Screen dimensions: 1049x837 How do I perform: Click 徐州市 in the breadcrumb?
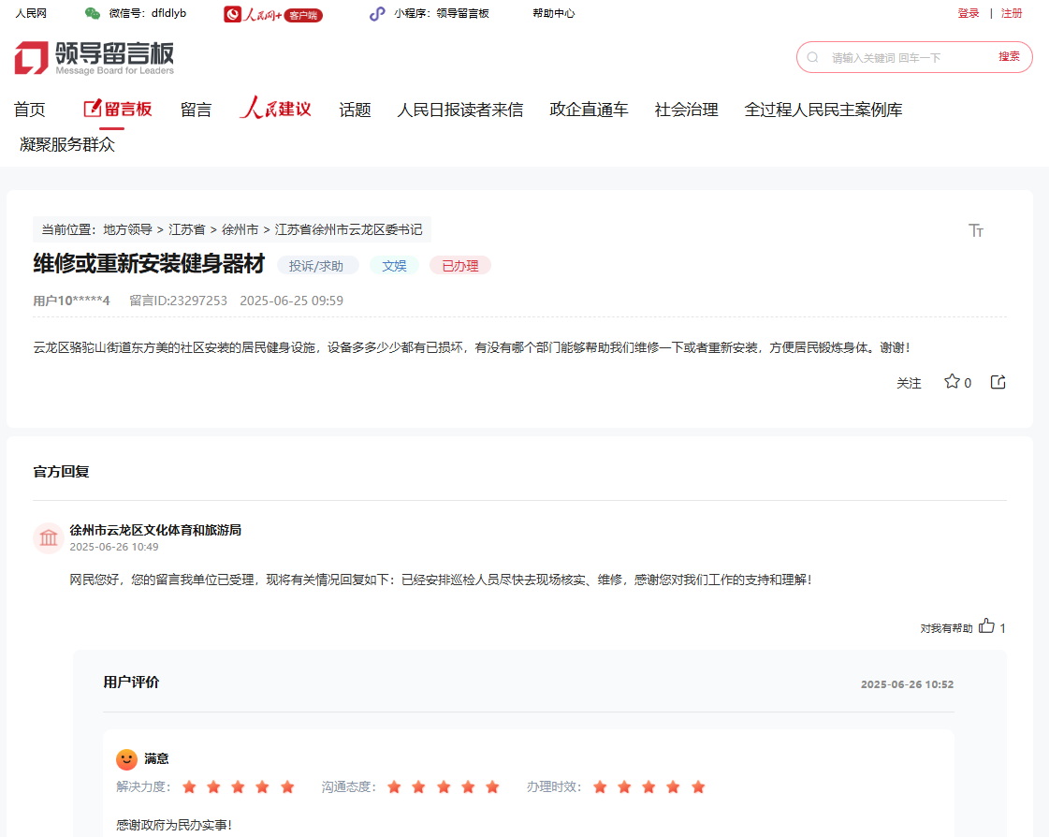(x=240, y=229)
